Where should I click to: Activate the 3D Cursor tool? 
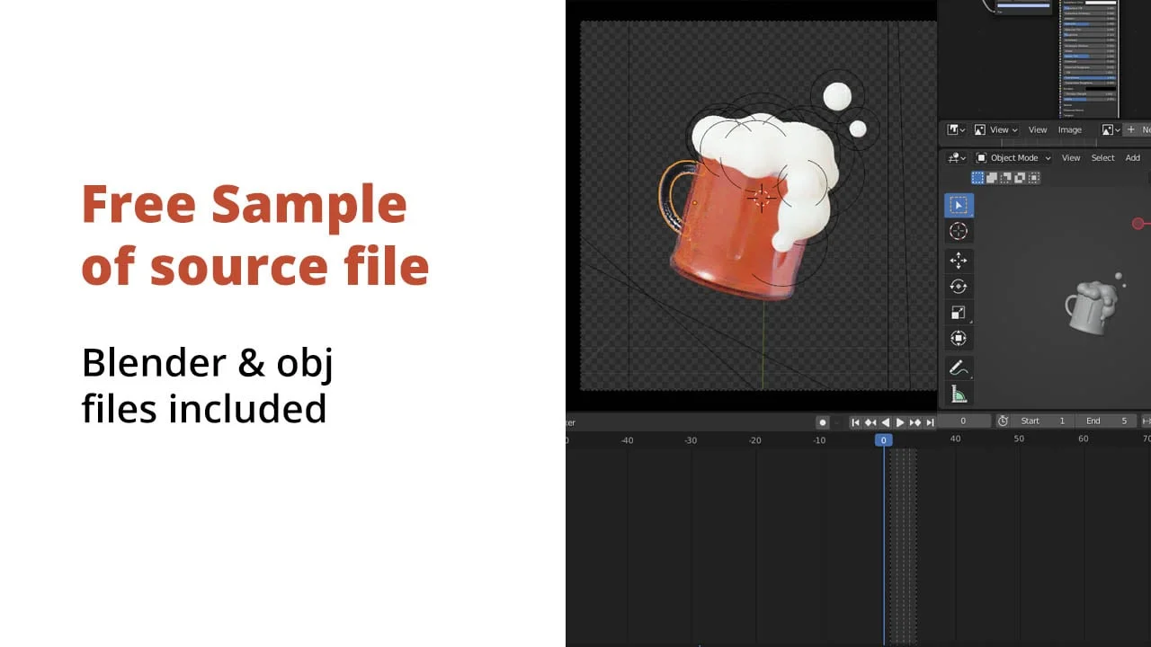(958, 231)
